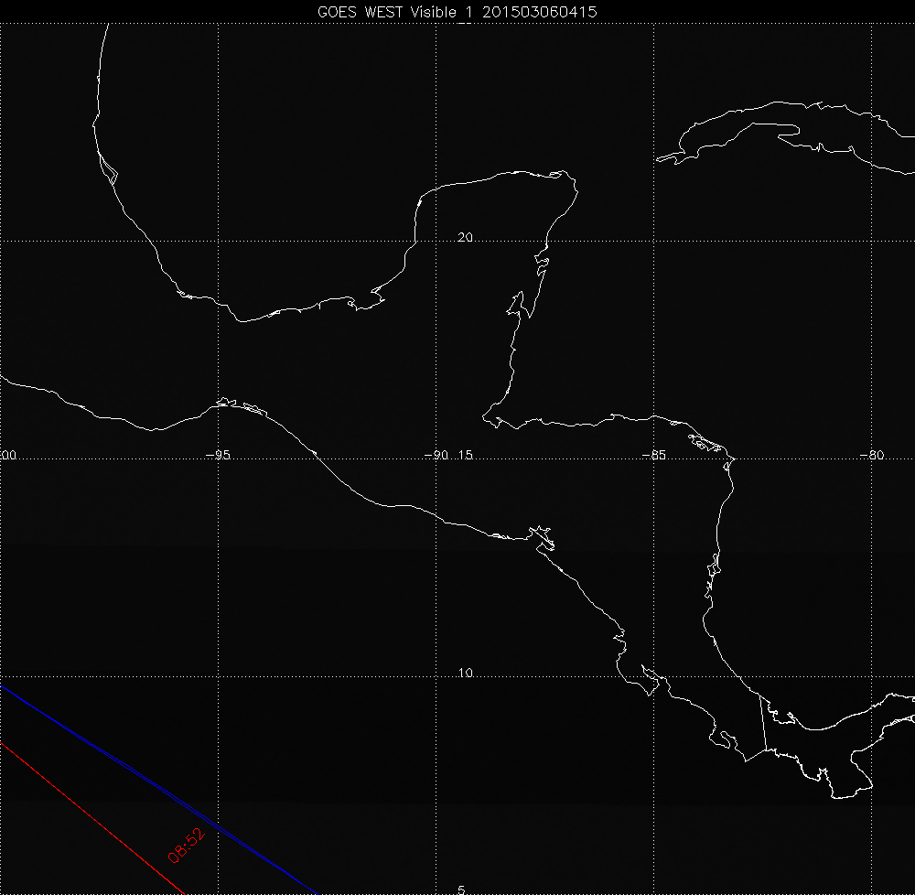
Task: Select the latitude 20 grid label
Action: click(x=465, y=237)
